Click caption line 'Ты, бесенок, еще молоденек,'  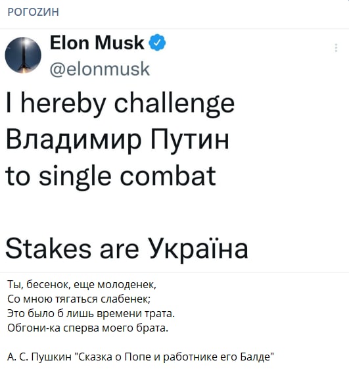coord(81,284)
